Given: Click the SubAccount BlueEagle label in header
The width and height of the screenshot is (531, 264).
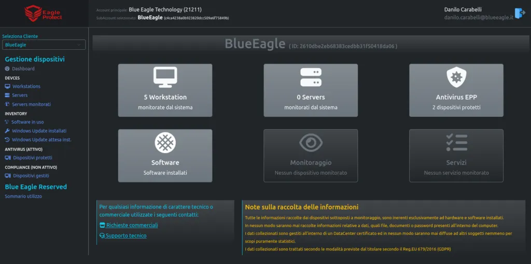Looking at the screenshot, I should click(150, 18).
